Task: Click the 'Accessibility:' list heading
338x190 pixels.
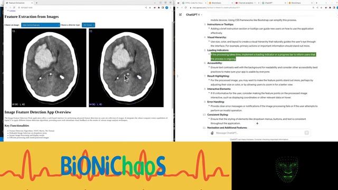Action: (215, 63)
